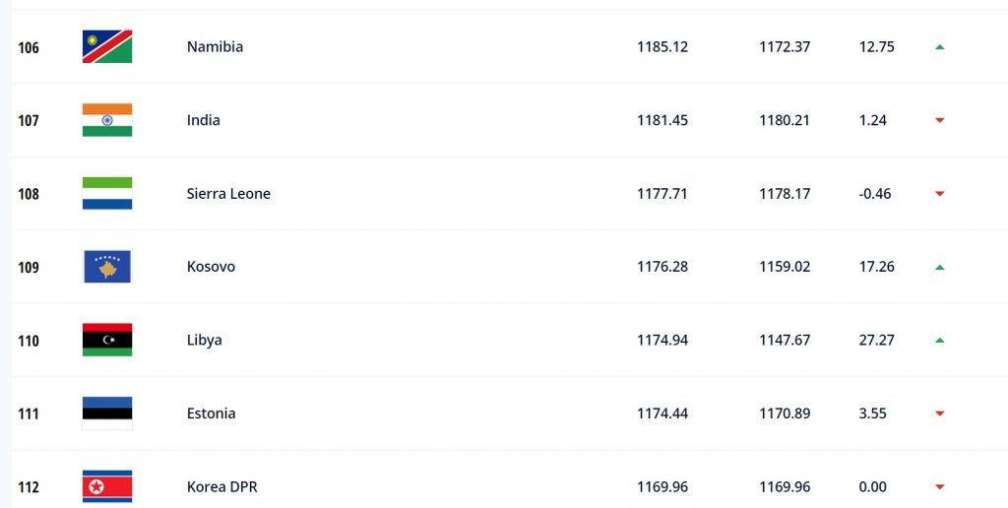Click the Sierra Leone flag icon
The height and width of the screenshot is (508, 1008).
point(107,193)
